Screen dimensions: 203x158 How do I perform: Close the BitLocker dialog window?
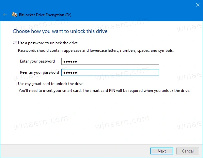(x=197, y=5)
